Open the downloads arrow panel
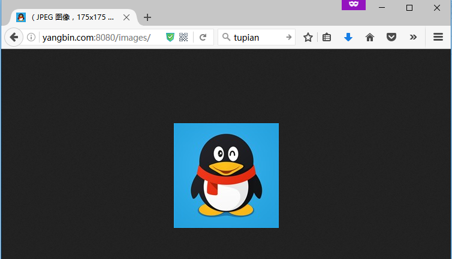Screen dimensions: 452x259 (x=348, y=37)
